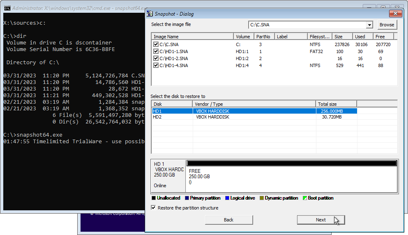The image size is (408, 235).
Task: Toggle the C:\HD1-2.SNA image checkbox
Action: (156, 58)
